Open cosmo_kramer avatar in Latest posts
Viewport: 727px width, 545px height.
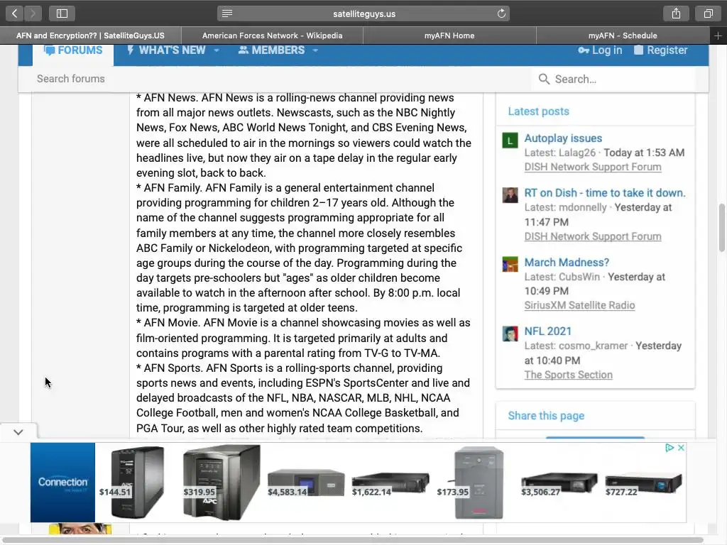(x=510, y=334)
